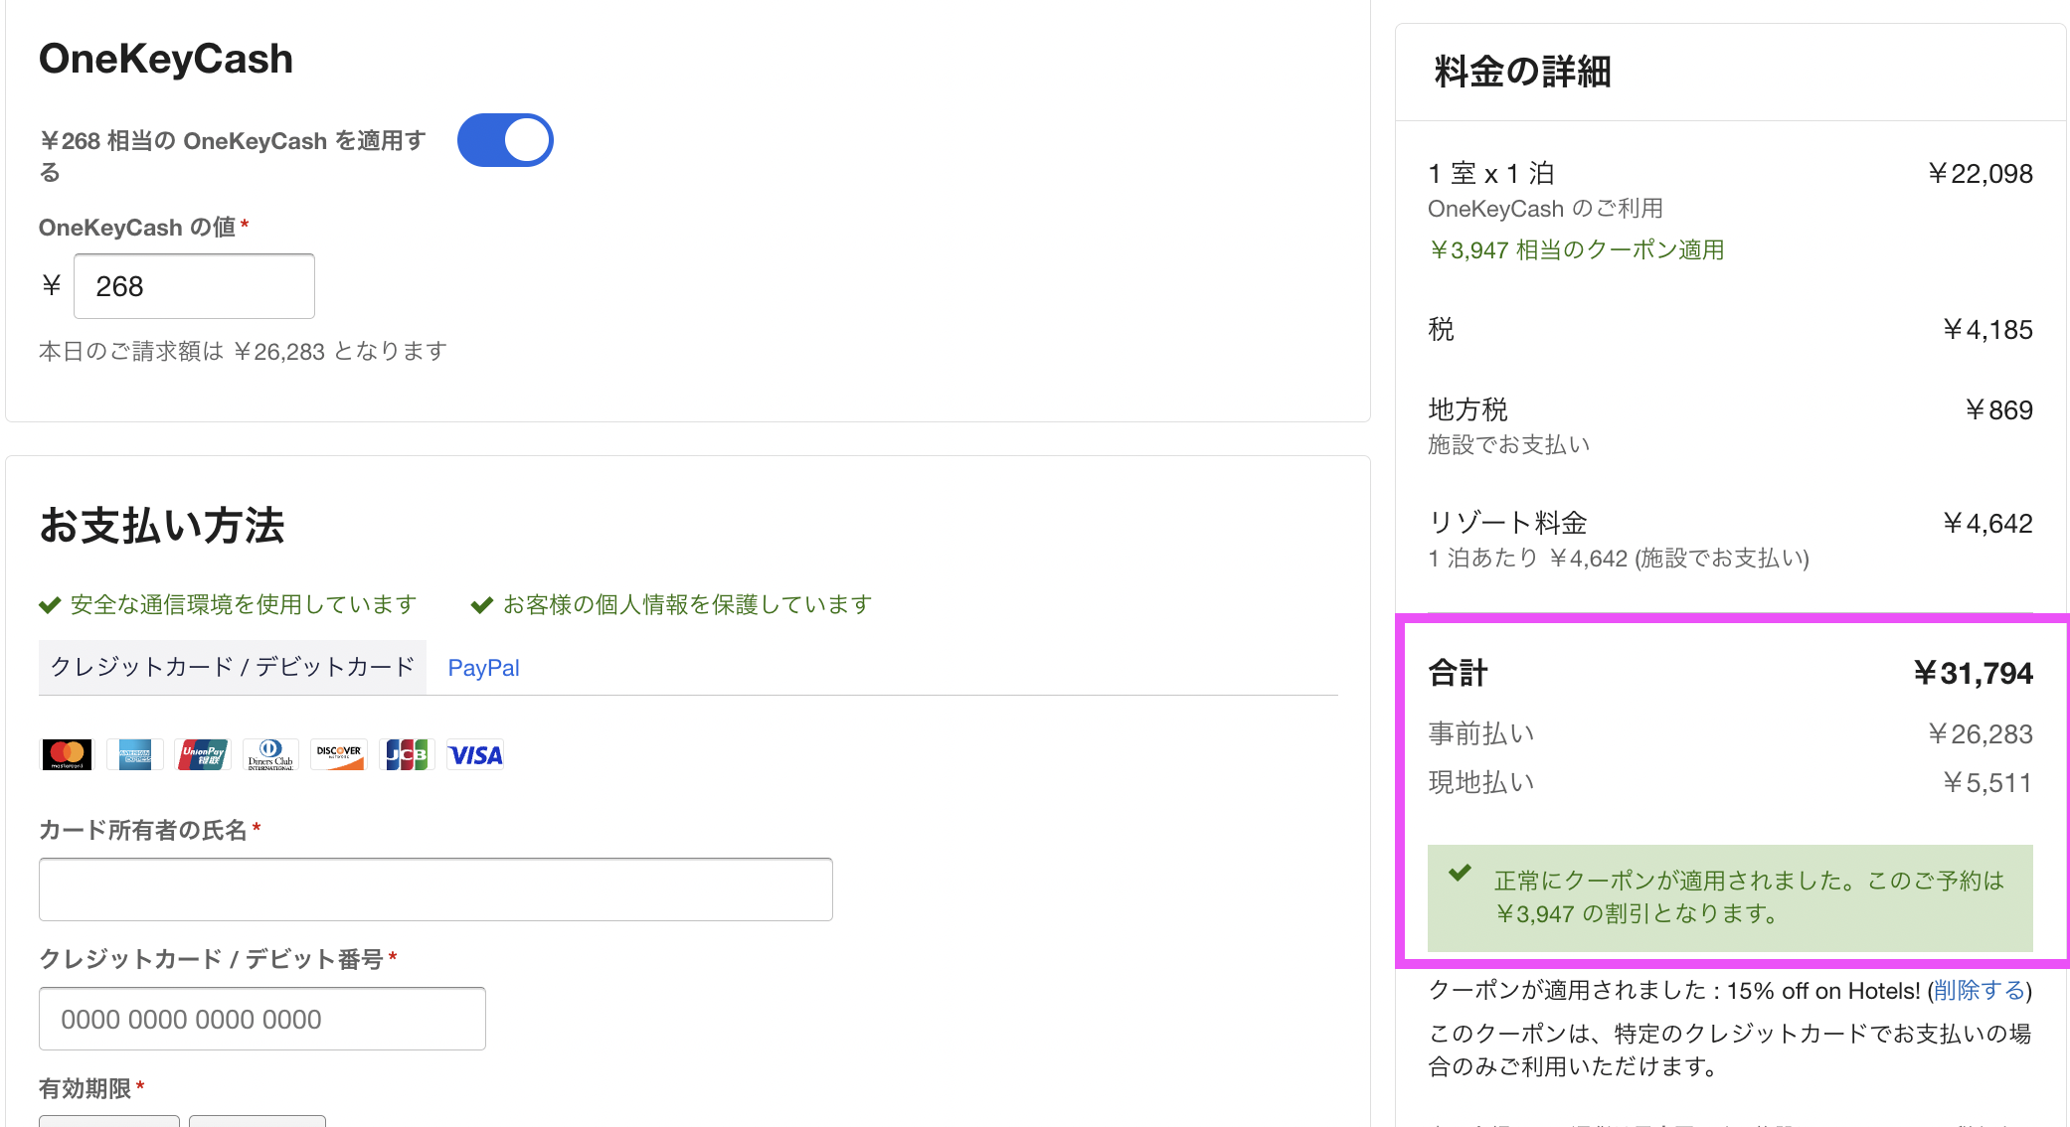Select the American Express card icon

135,754
